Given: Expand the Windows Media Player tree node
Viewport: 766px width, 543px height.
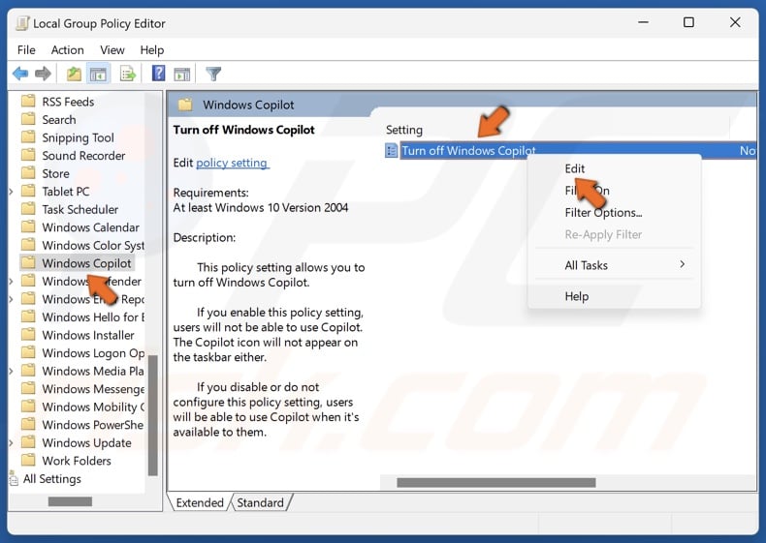Looking at the screenshot, I should pos(11,371).
